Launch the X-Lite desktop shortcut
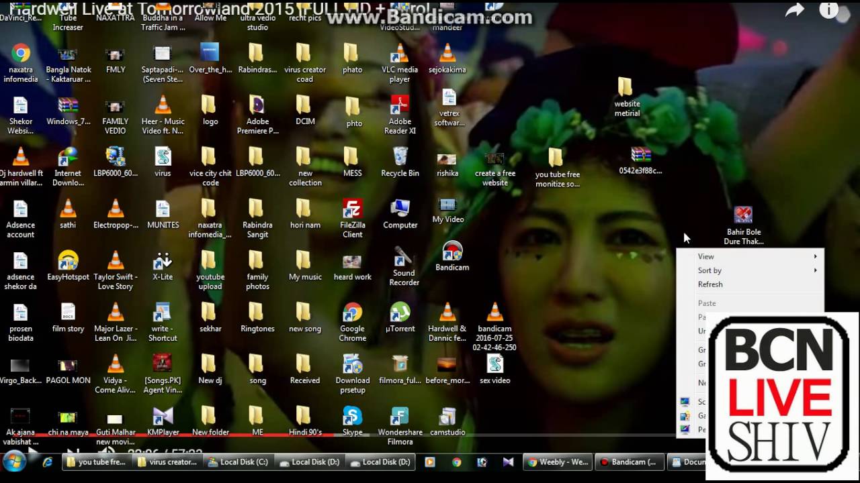This screenshot has height=483, width=860. 163,266
